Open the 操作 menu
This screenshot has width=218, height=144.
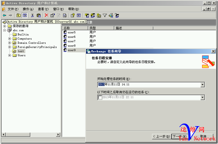(28, 9)
